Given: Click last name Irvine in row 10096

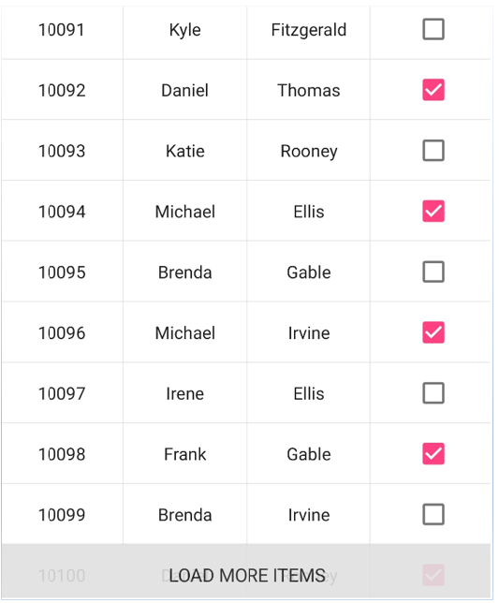Looking at the screenshot, I should [x=309, y=333].
